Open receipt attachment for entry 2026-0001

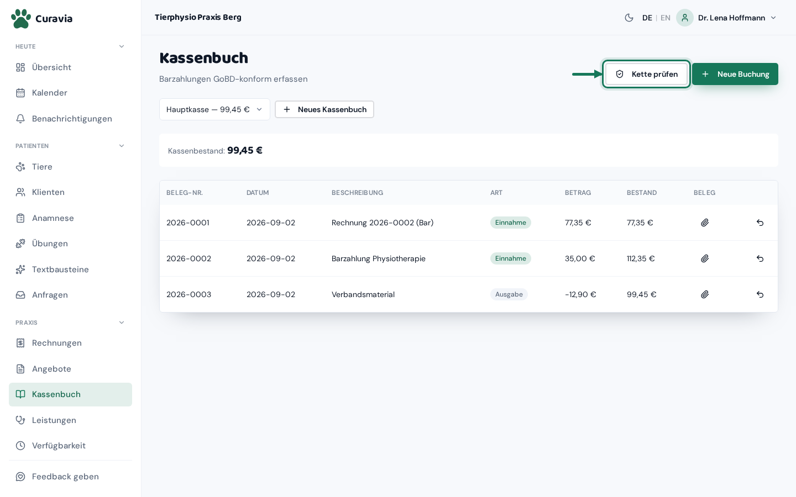point(705,223)
